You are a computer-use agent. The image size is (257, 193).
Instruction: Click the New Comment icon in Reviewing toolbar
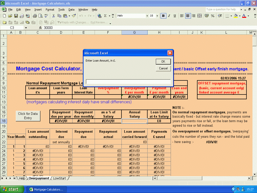5,22
